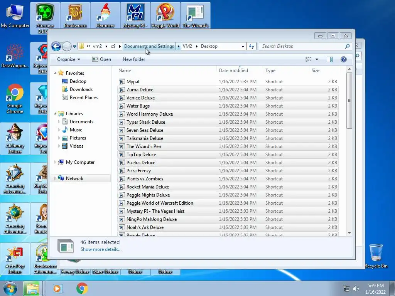Select AstroPop Deluxe desktop icon
Image resolution: width=395 pixels, height=296 pixels.
coord(15,259)
